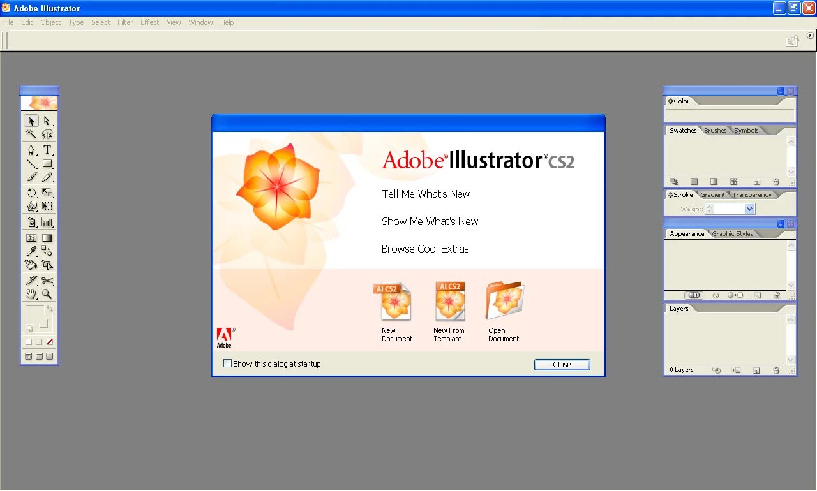817x491 pixels.
Task: Select the Pencil tool
Action: [x=47, y=177]
